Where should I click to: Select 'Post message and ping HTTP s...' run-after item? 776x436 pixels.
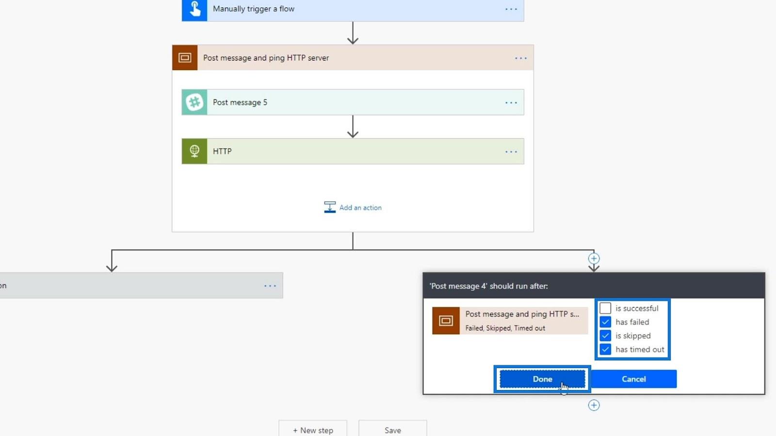coord(510,321)
